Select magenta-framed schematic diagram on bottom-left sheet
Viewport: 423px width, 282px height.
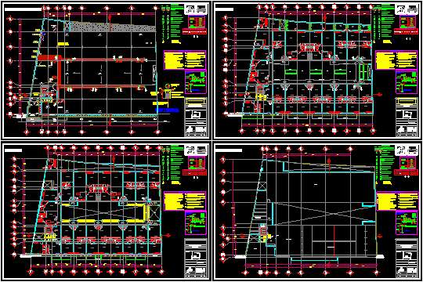[x=196, y=223]
